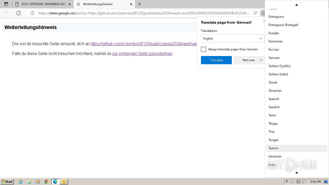
Task: Select Serbian (Cyrillic) option
Action: pyautogui.click(x=296, y=66)
